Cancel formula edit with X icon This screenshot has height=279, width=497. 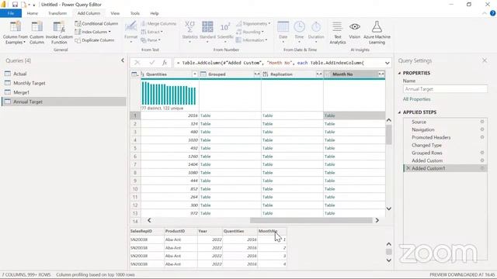click(137, 63)
